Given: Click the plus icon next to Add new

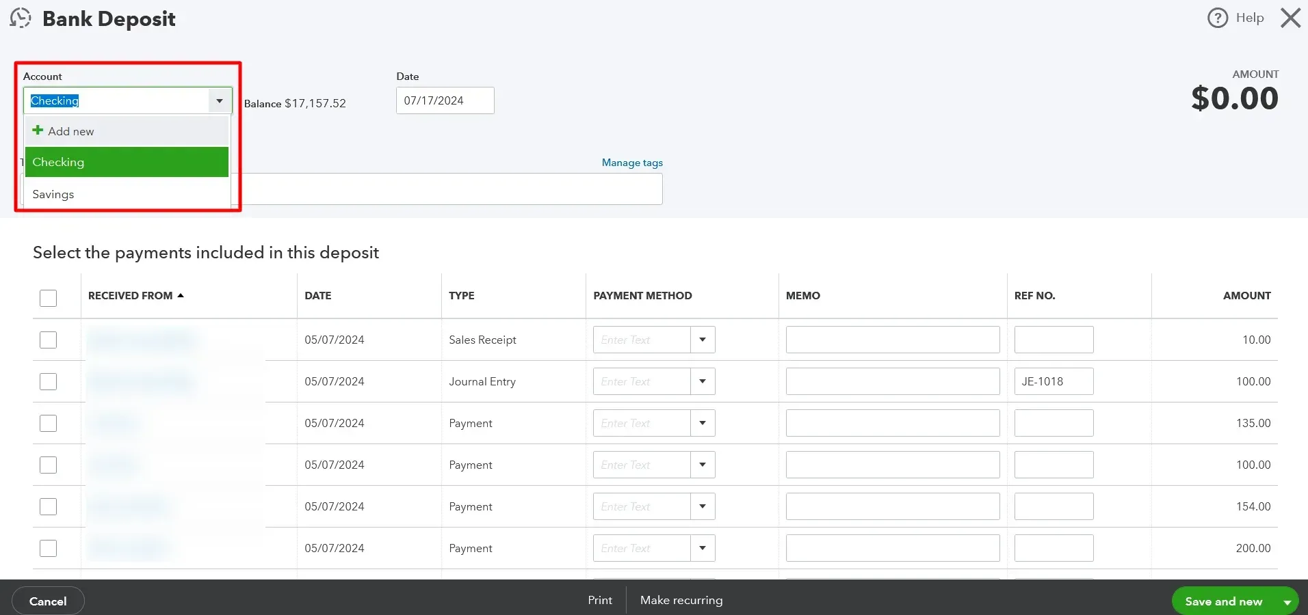Looking at the screenshot, I should (x=38, y=131).
